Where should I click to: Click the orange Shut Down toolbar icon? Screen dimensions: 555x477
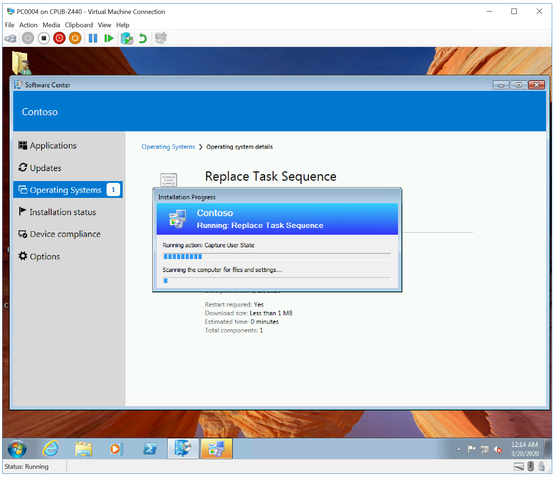75,38
